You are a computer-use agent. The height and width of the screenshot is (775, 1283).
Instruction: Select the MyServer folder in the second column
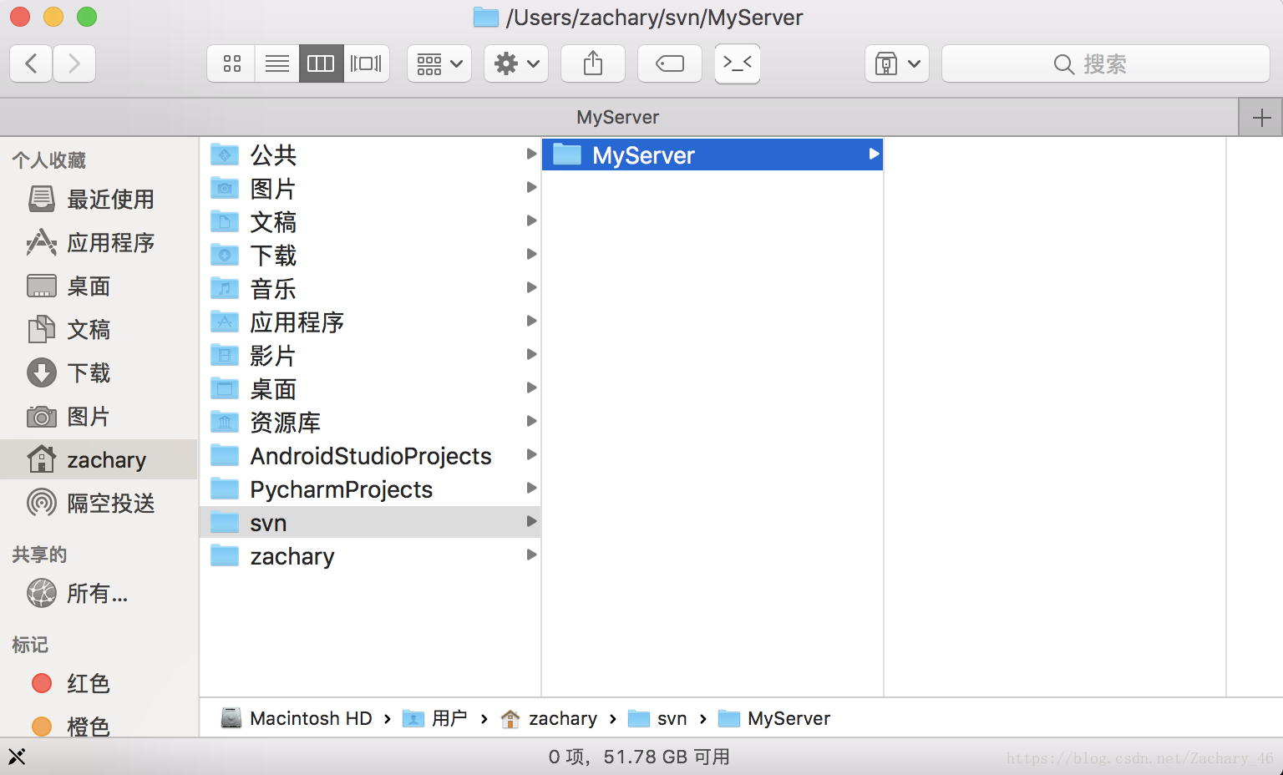(x=712, y=154)
